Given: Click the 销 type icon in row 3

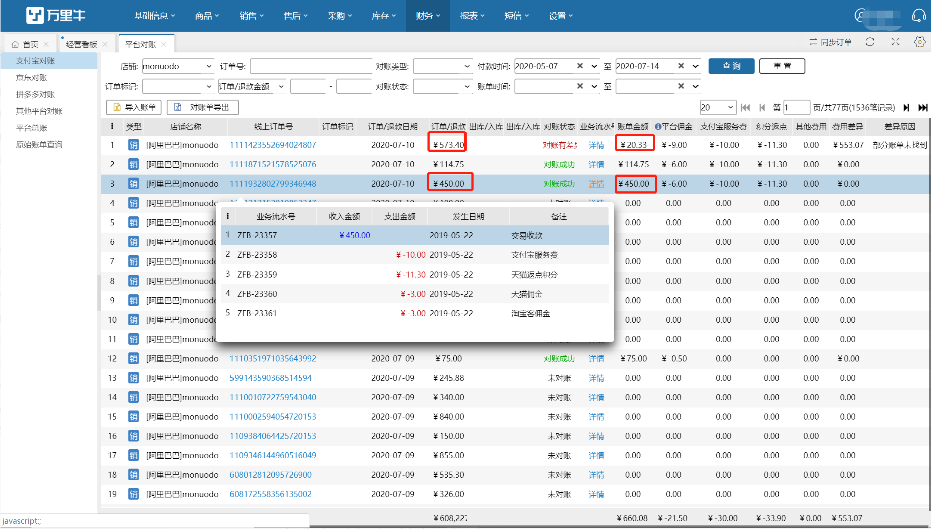Looking at the screenshot, I should coord(133,184).
